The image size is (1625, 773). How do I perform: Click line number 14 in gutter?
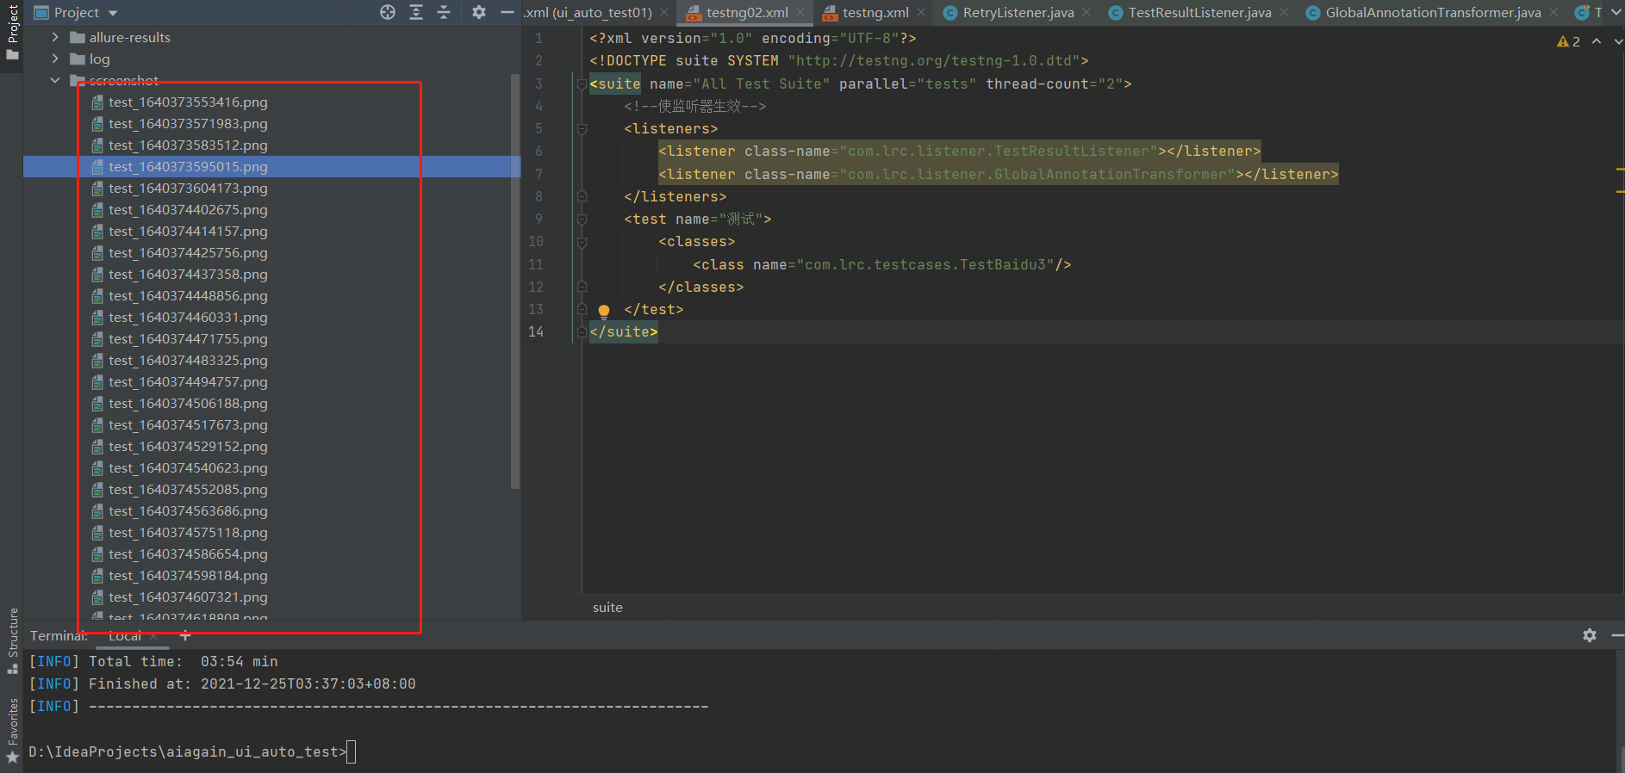[x=536, y=331]
